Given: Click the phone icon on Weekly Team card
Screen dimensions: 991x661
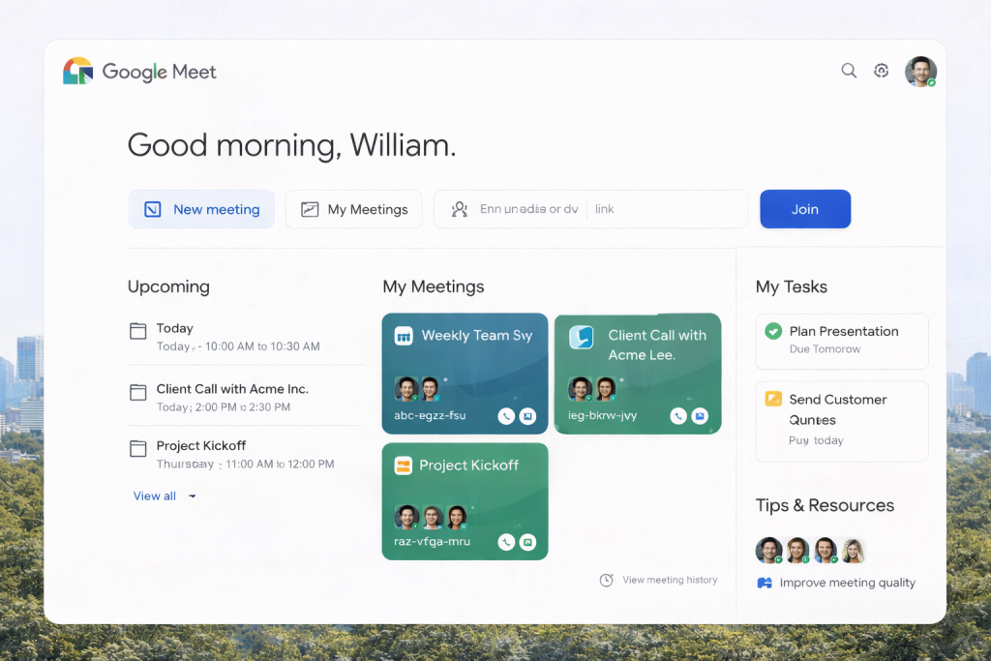Looking at the screenshot, I should [506, 416].
